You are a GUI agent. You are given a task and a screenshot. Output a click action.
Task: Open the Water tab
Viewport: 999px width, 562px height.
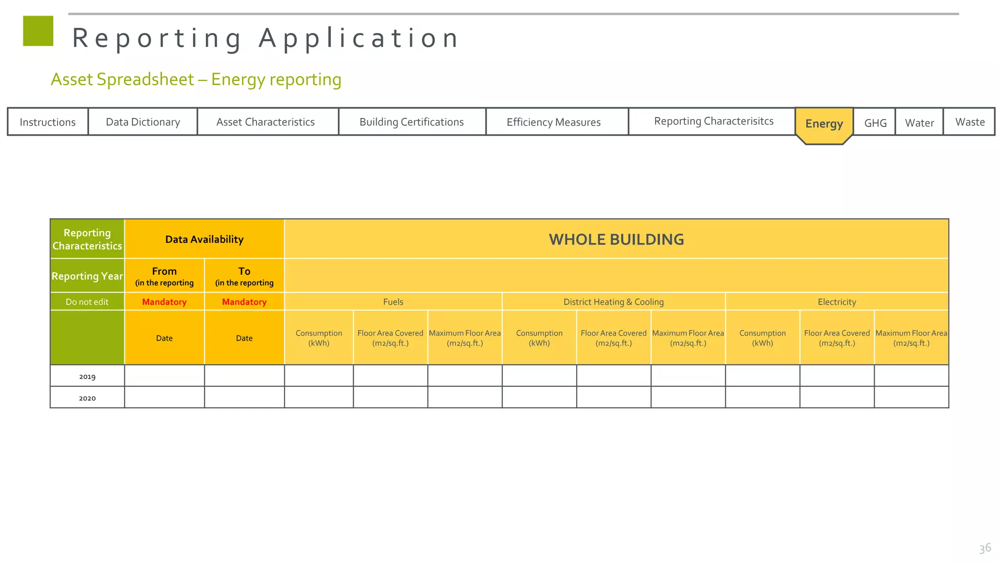click(x=919, y=122)
